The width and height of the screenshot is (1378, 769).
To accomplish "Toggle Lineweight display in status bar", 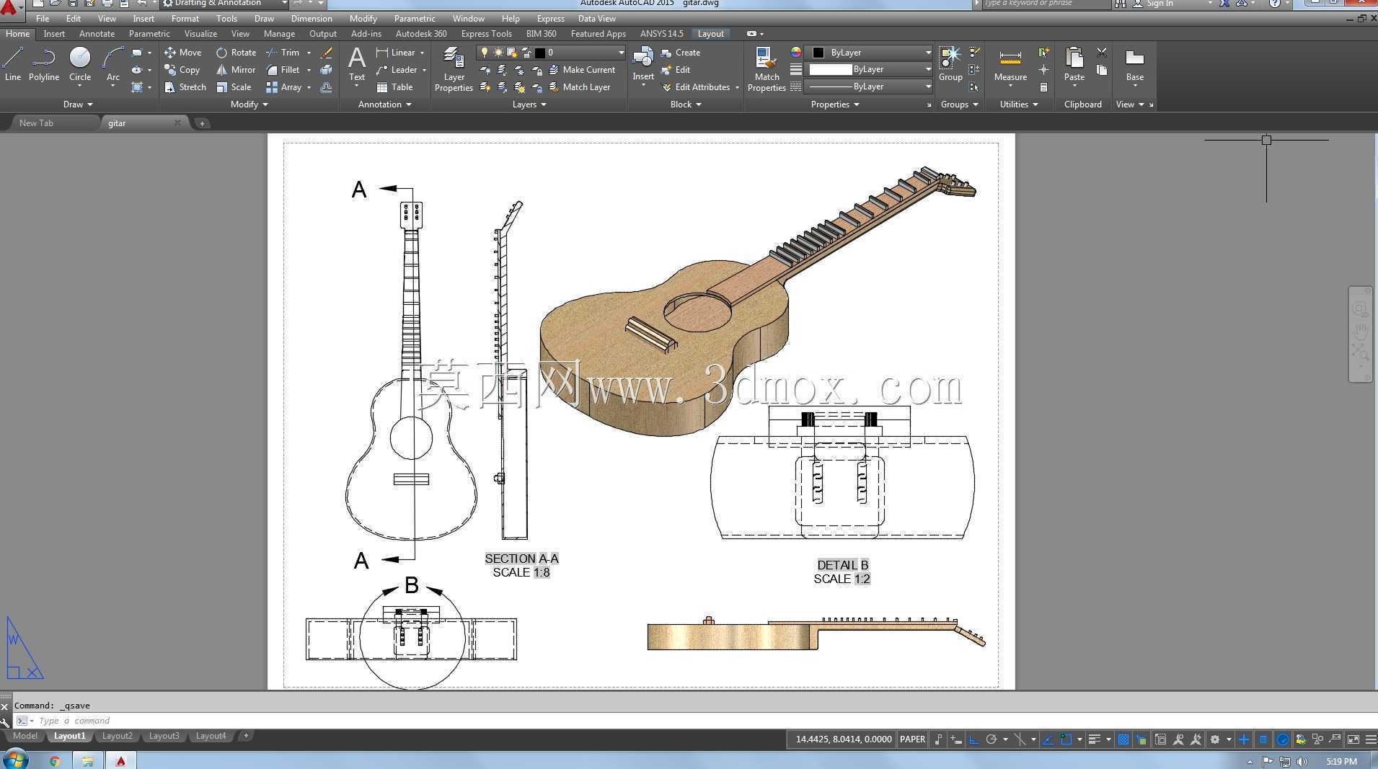I will (1095, 739).
